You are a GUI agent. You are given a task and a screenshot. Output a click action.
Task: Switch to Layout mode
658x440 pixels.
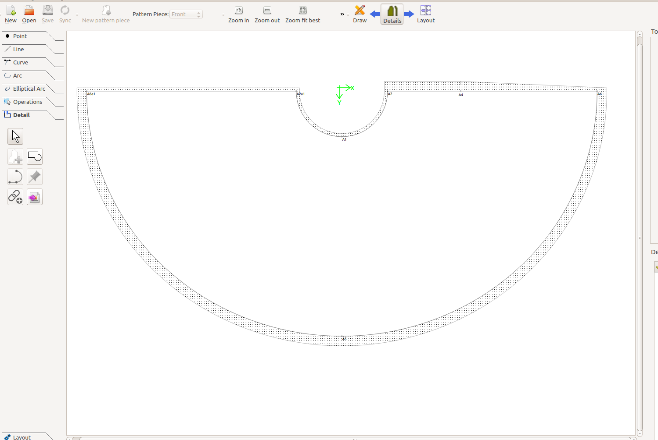[425, 14]
